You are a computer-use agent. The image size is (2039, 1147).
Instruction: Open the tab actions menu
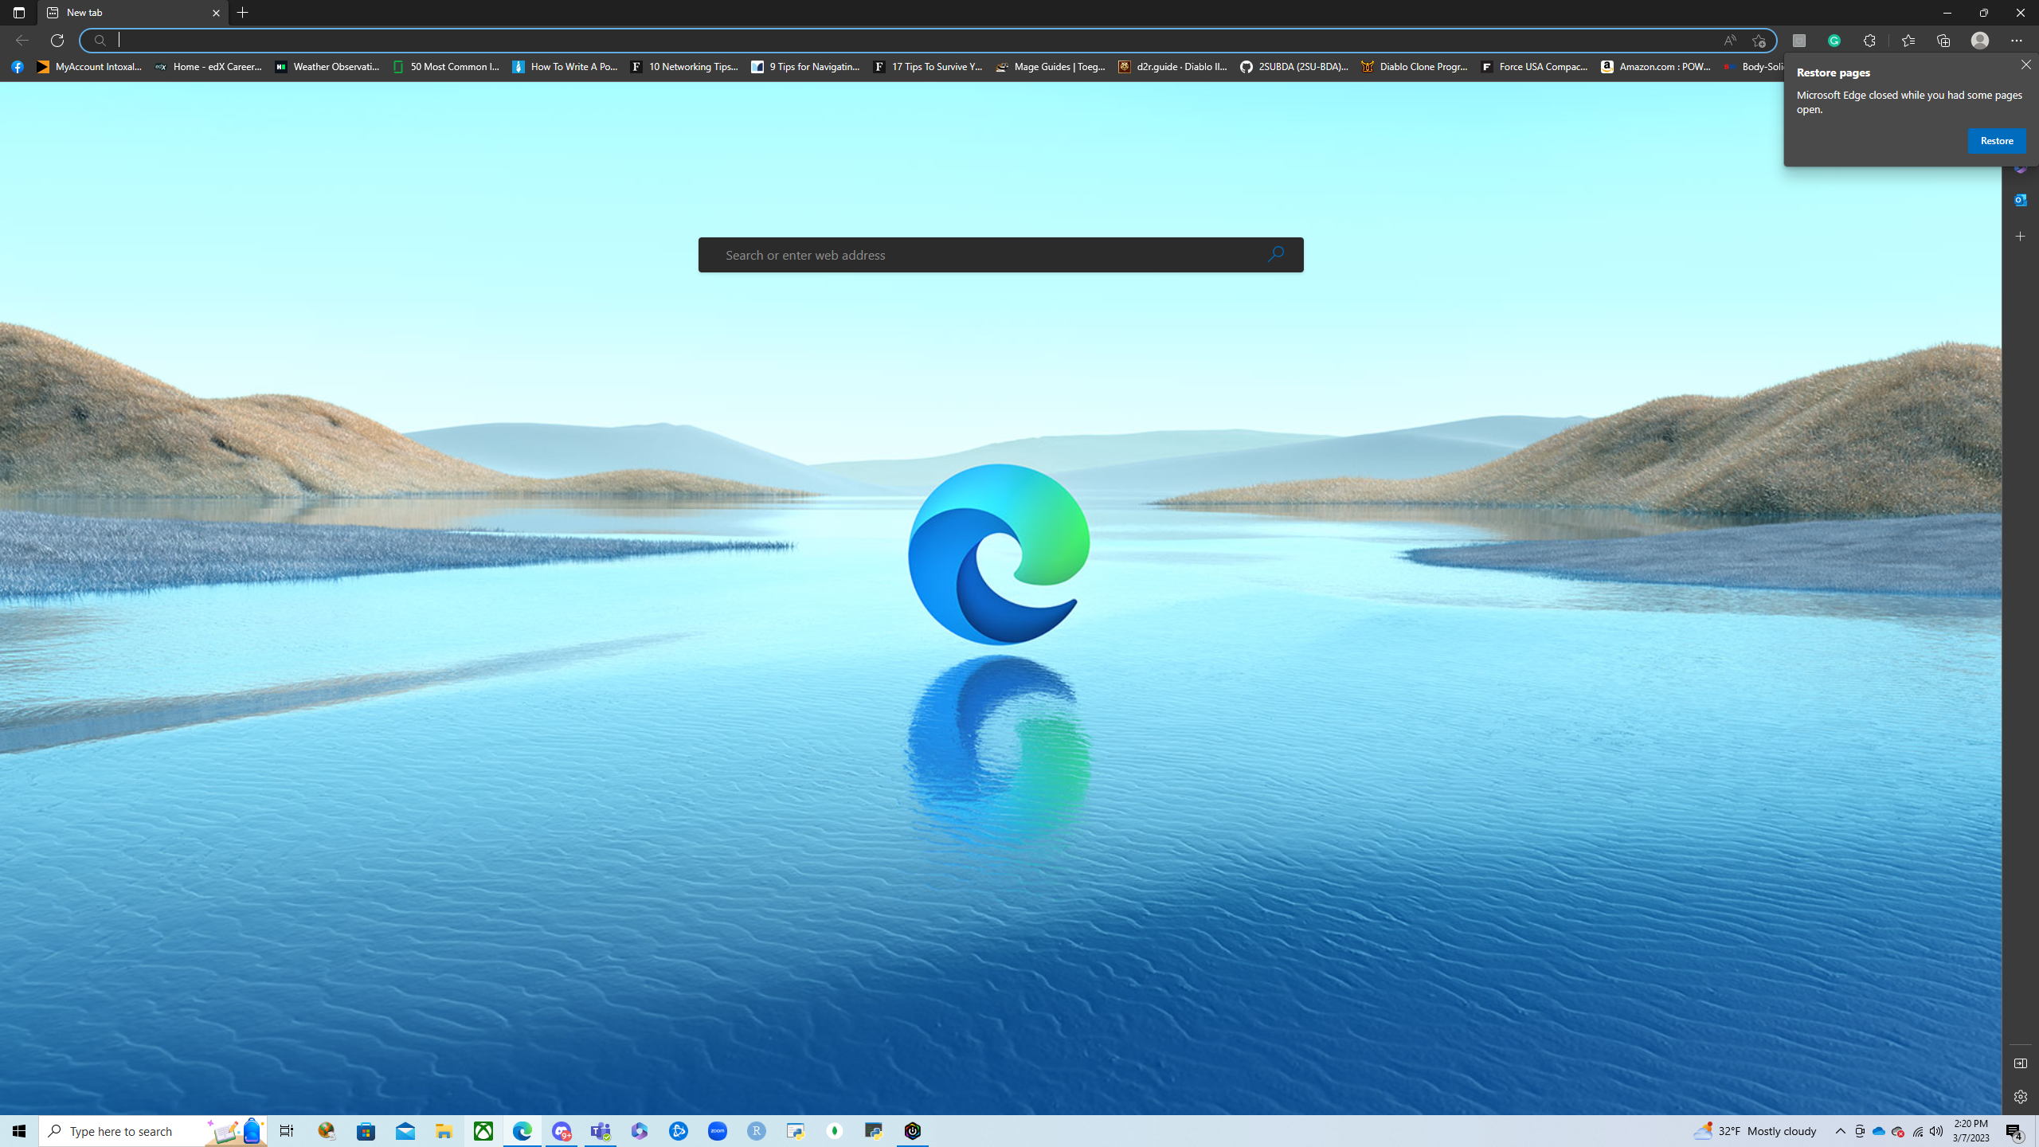pyautogui.click(x=19, y=13)
